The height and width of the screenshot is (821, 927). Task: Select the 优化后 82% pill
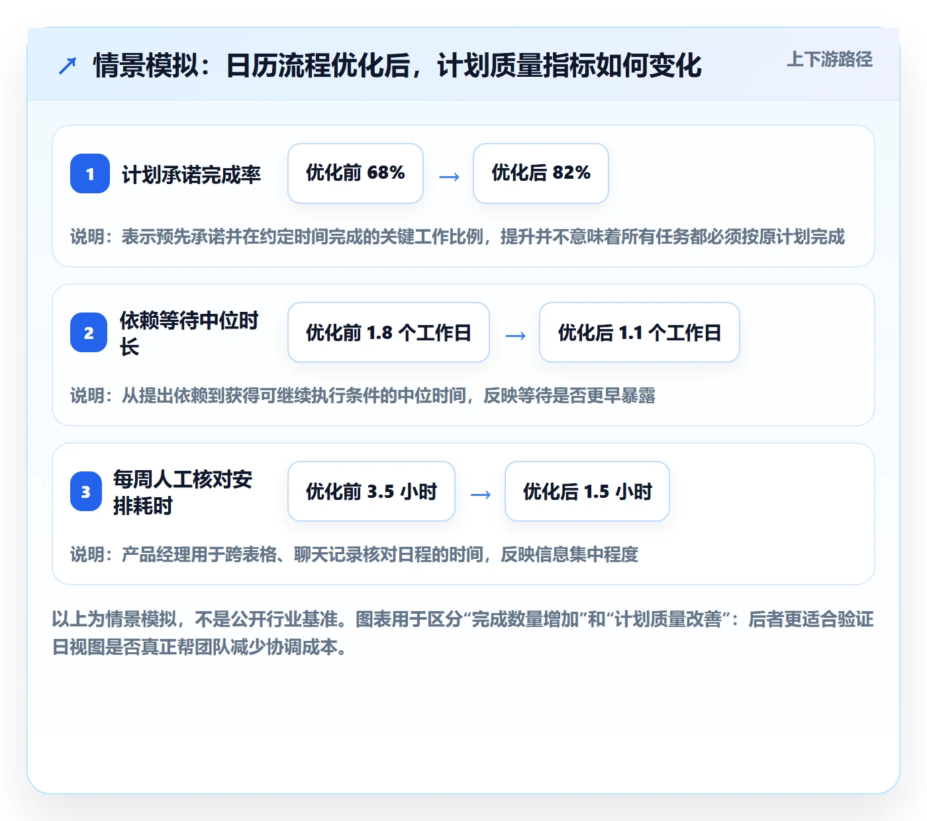[541, 173]
